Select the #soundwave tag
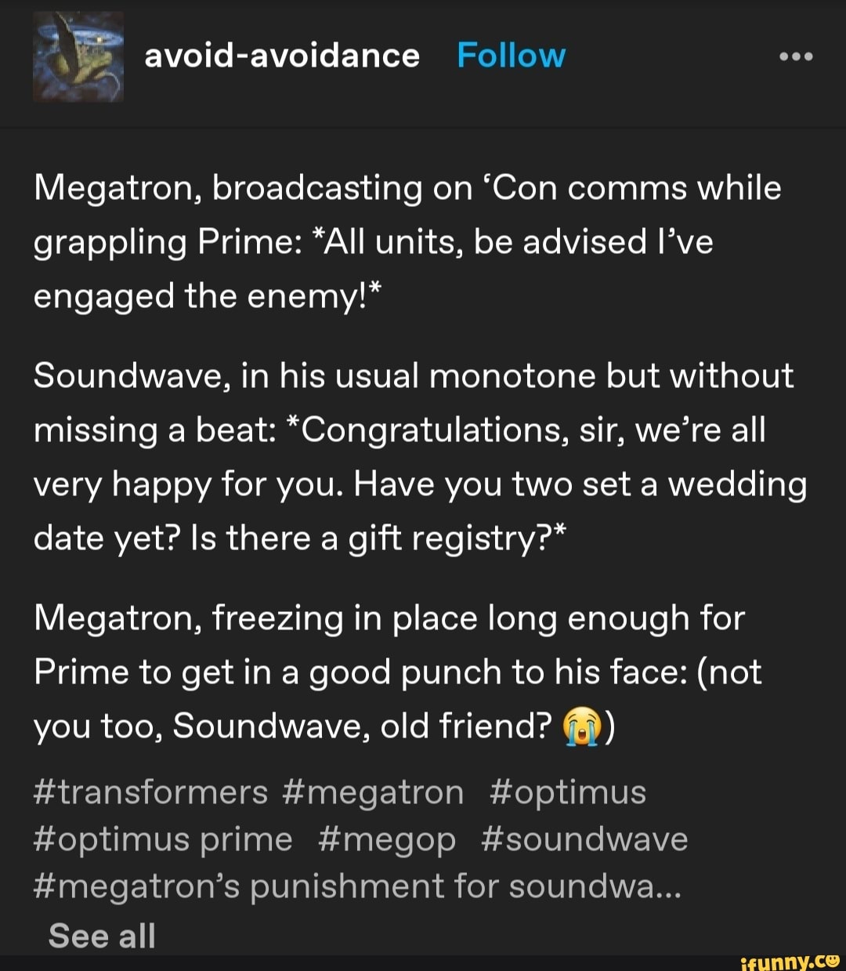 (584, 839)
